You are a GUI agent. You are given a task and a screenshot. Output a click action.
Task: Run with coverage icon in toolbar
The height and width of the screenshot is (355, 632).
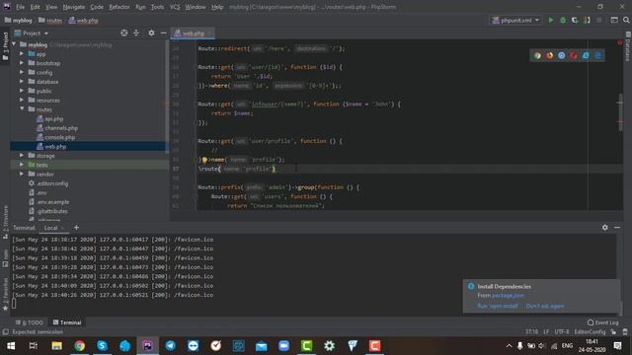coord(575,20)
